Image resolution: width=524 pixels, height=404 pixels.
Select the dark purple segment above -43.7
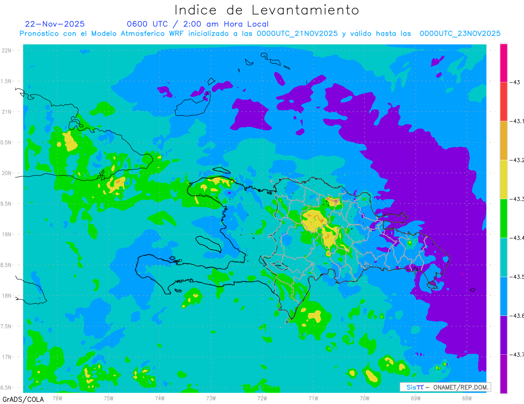click(503, 335)
